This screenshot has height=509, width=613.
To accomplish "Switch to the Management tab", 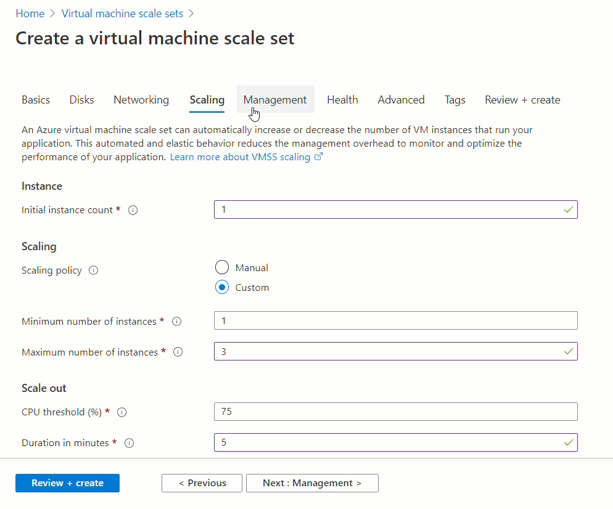I will pos(275,100).
